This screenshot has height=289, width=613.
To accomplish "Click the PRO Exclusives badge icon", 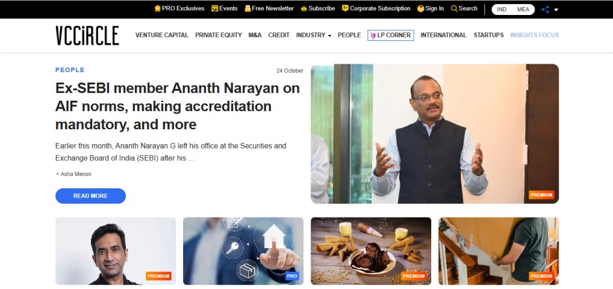I will 158,8.
